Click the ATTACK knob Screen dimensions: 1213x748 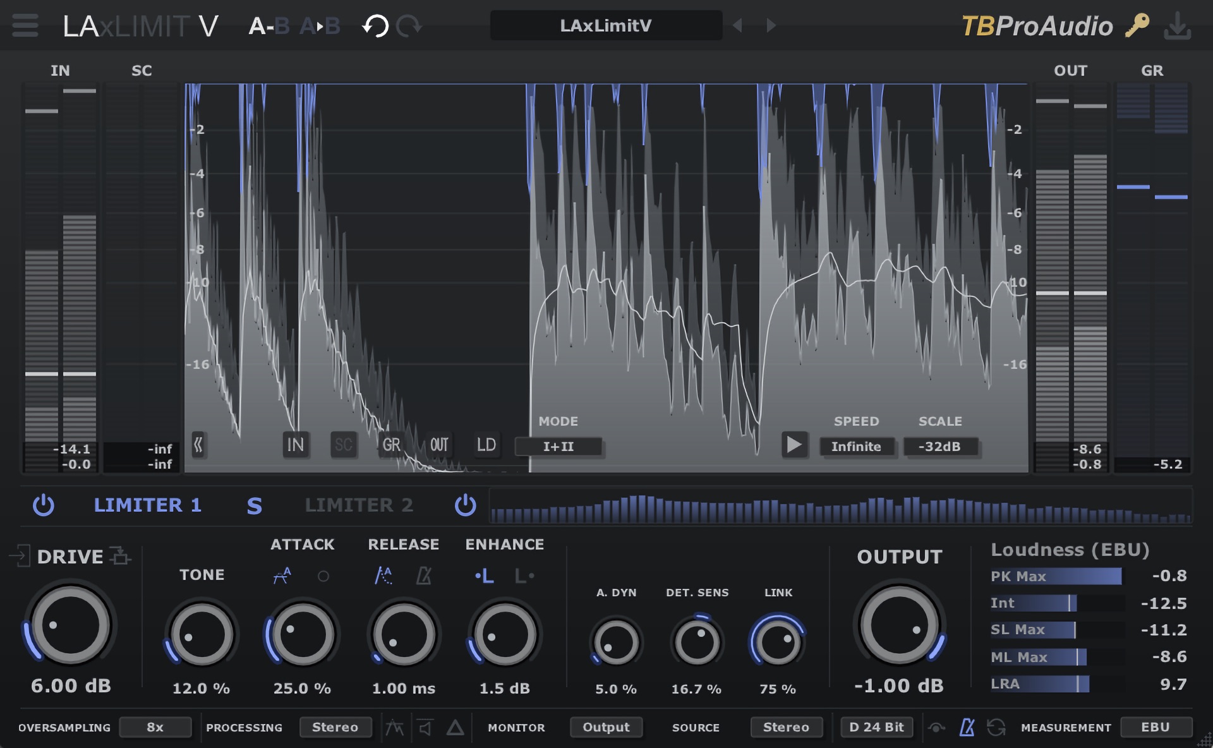click(x=302, y=635)
